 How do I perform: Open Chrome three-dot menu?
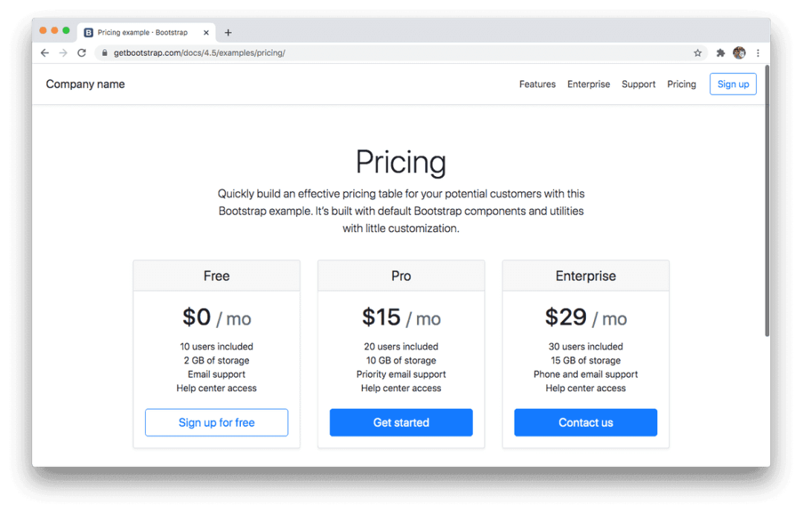(758, 53)
